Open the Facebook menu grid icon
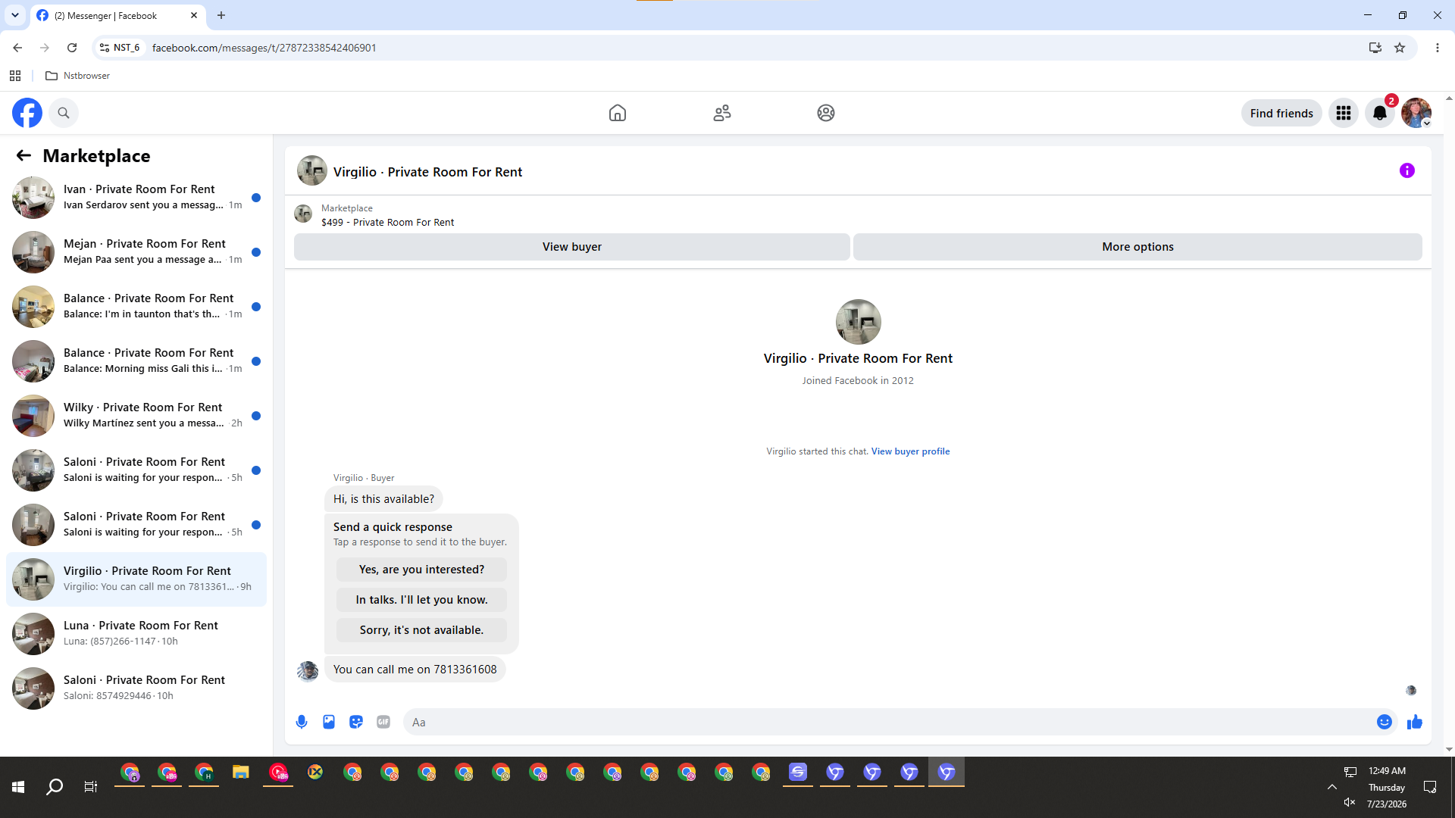The width and height of the screenshot is (1455, 818). pyautogui.click(x=1344, y=113)
